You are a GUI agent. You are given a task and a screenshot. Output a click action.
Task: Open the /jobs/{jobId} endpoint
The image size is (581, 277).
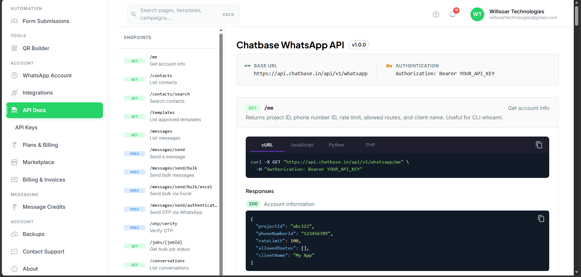coord(168,246)
